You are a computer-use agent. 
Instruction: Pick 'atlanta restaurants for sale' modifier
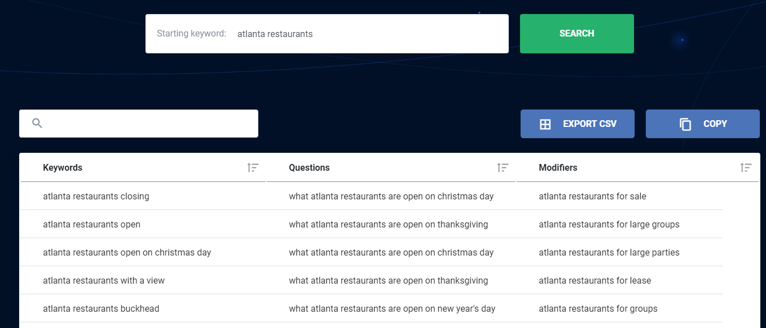pyautogui.click(x=592, y=196)
